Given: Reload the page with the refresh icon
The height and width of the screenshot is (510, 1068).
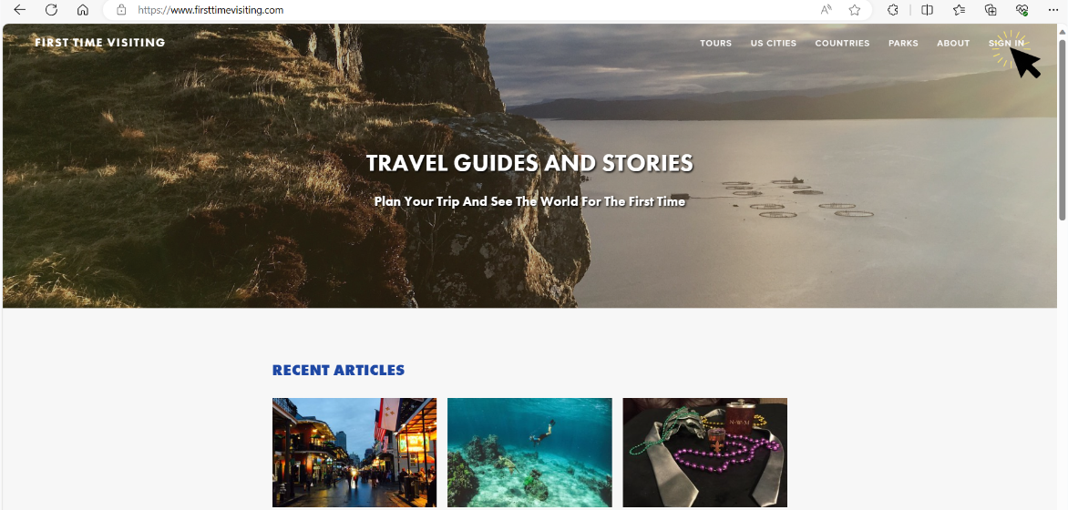Looking at the screenshot, I should click(x=51, y=10).
